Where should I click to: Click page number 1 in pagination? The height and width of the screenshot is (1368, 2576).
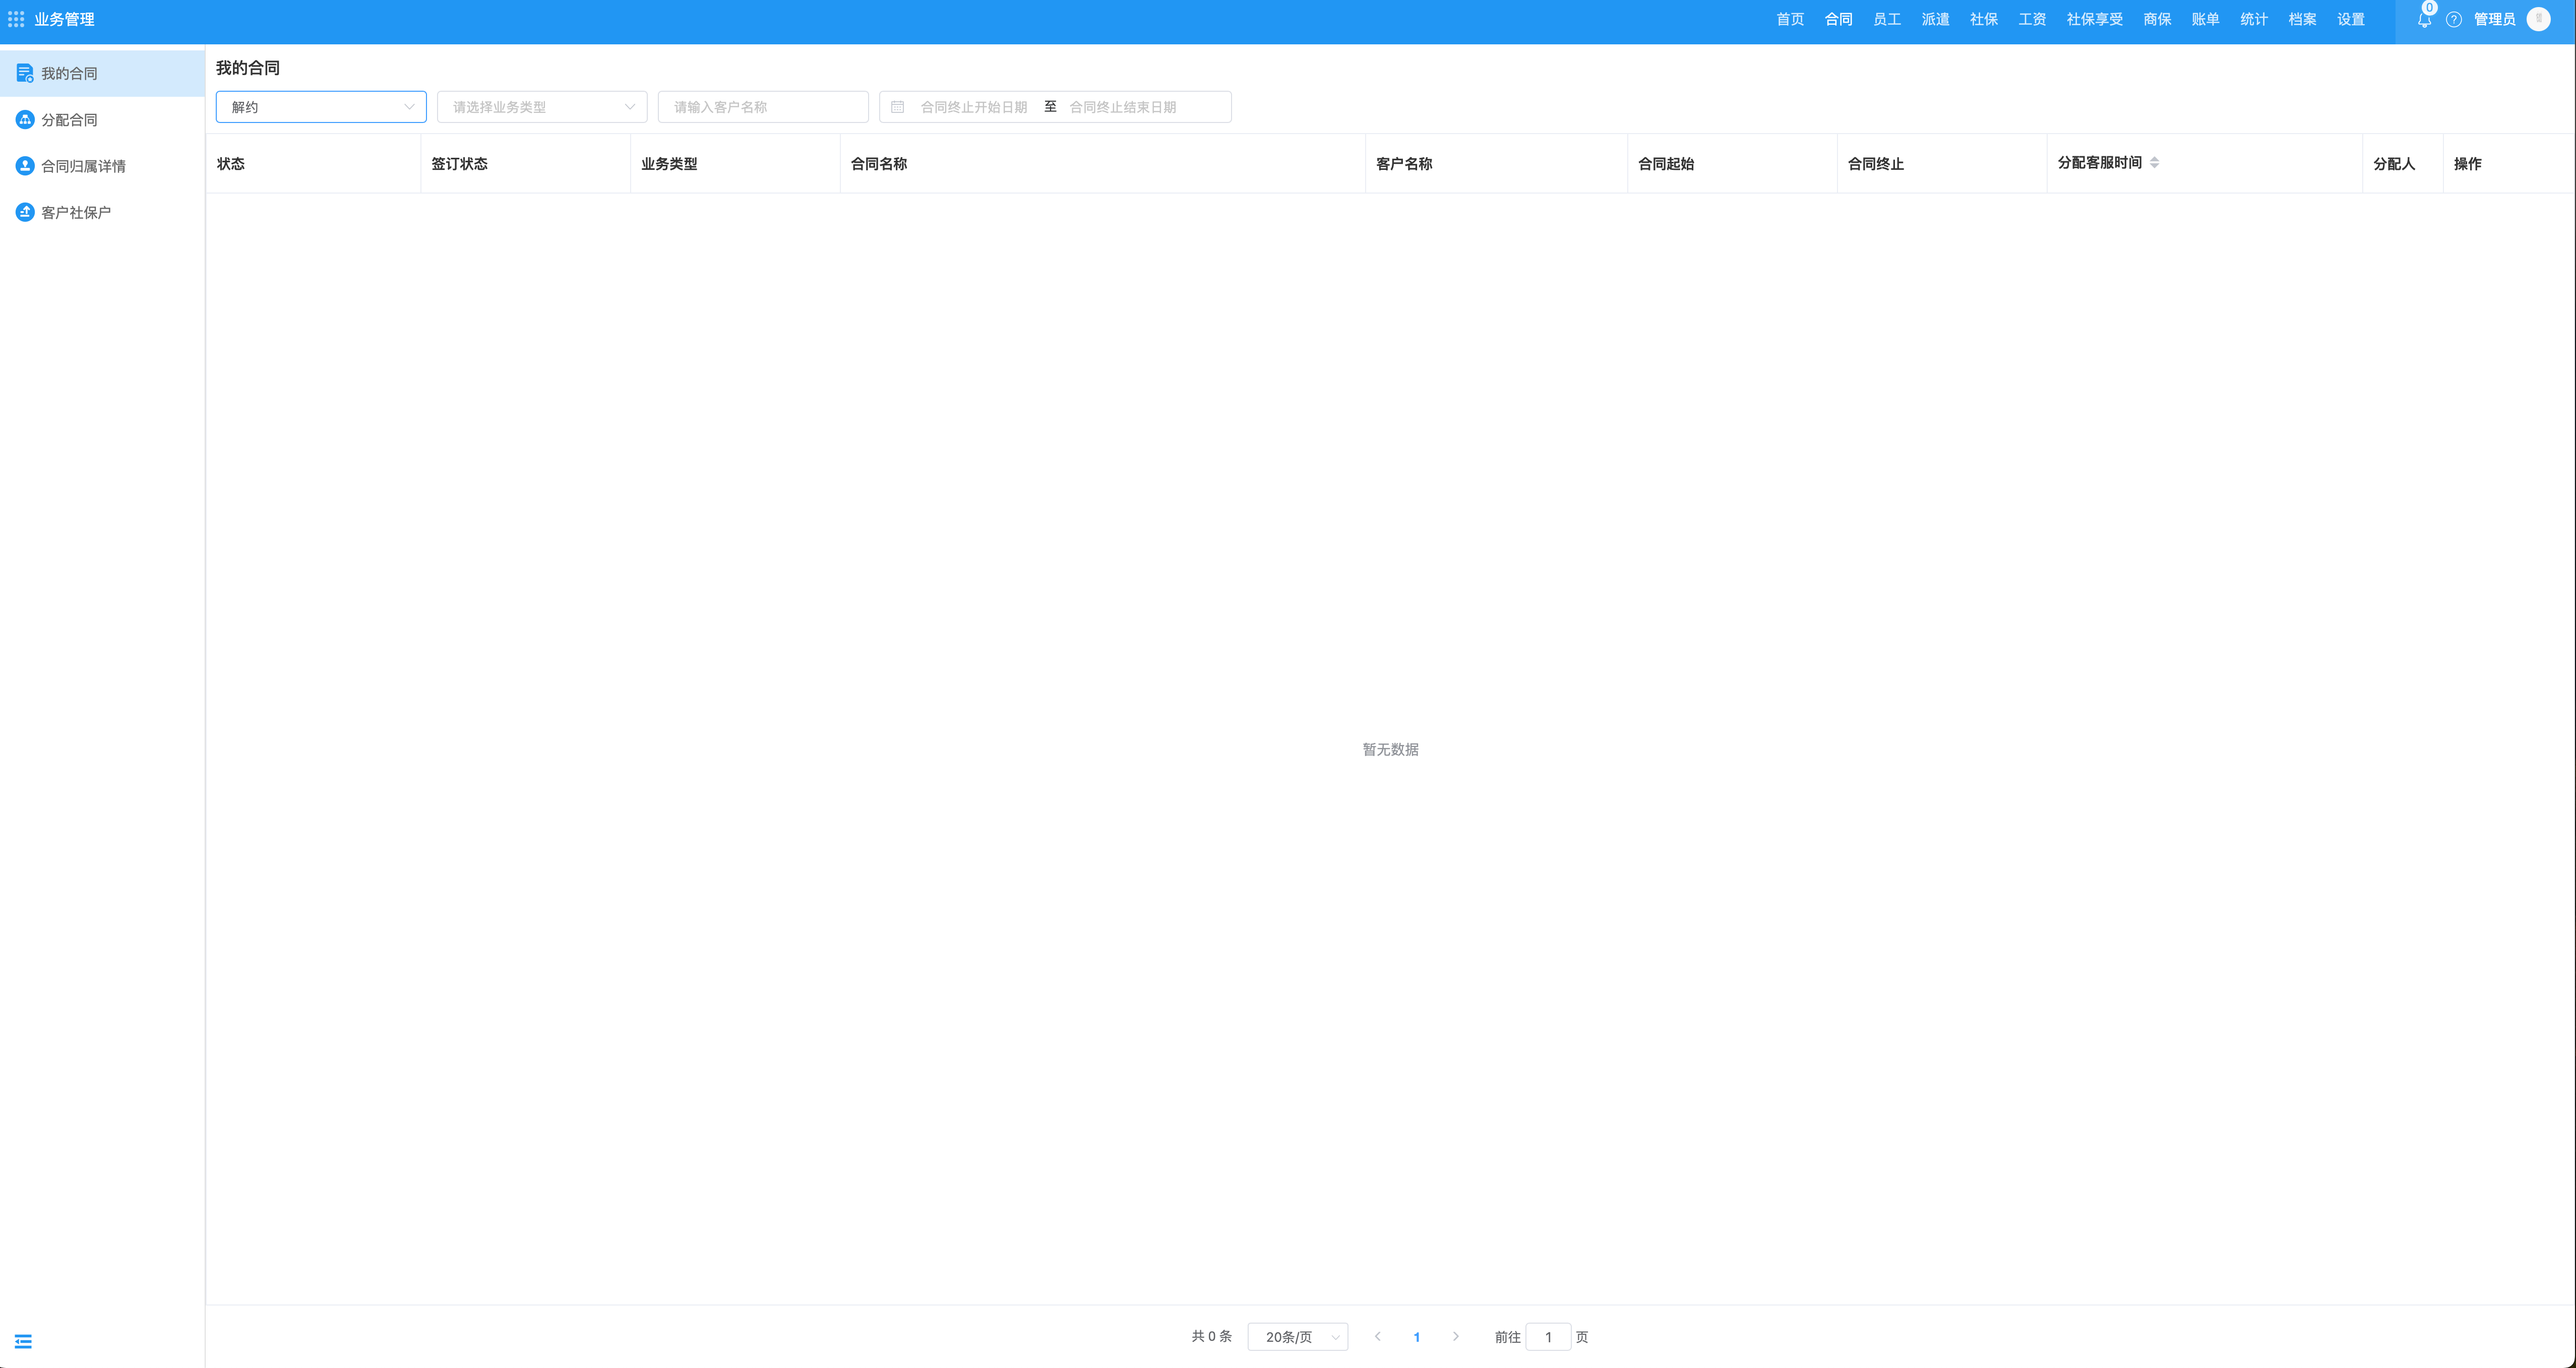tap(1416, 1336)
